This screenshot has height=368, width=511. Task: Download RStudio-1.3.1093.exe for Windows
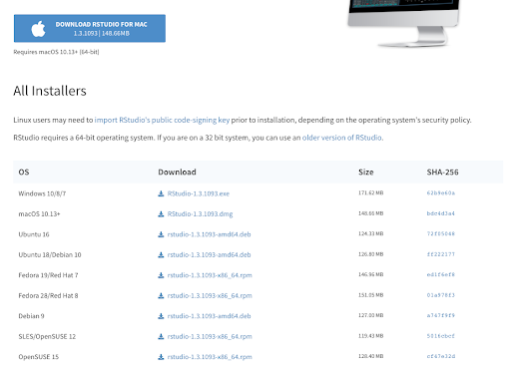click(199, 193)
